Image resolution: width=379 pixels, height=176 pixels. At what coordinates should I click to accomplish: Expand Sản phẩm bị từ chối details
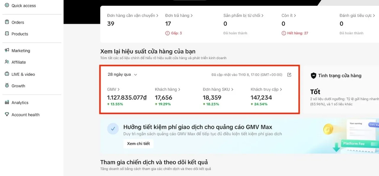(243, 15)
